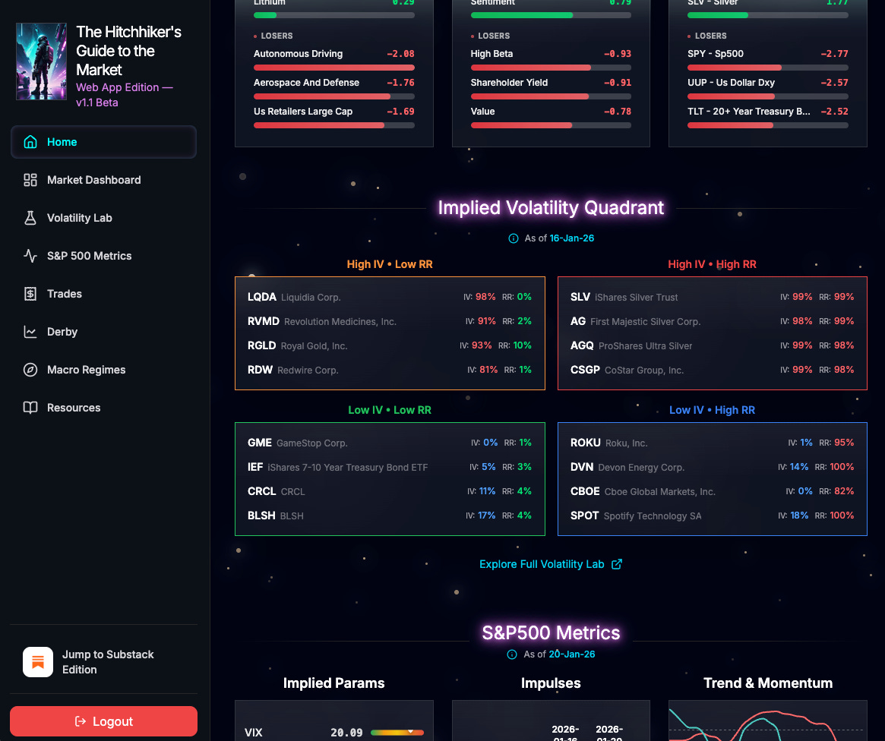
Task: Click external link icon after Explore Full Volatility Lab
Action: click(x=617, y=564)
